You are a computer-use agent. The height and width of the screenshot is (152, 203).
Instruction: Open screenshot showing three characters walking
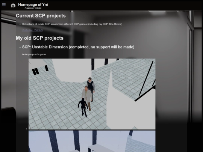(x=92, y=94)
